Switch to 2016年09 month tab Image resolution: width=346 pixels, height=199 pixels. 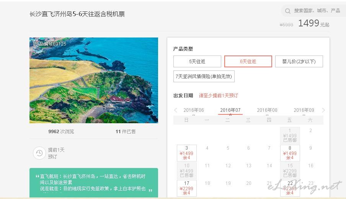304,110
